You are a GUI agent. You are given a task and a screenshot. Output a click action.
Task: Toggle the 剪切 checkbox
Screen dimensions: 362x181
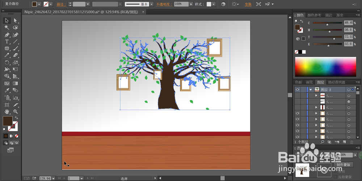coord(336,171)
